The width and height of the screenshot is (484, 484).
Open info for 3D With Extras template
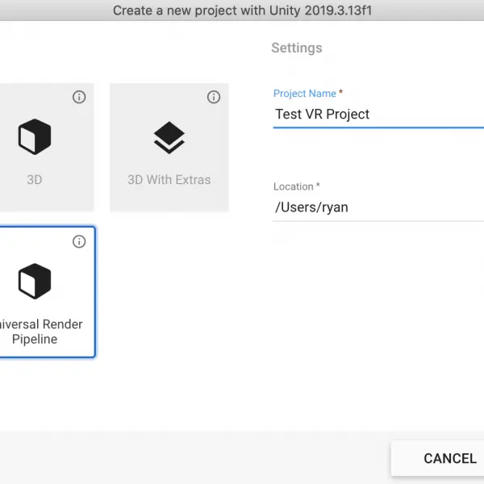(x=214, y=97)
